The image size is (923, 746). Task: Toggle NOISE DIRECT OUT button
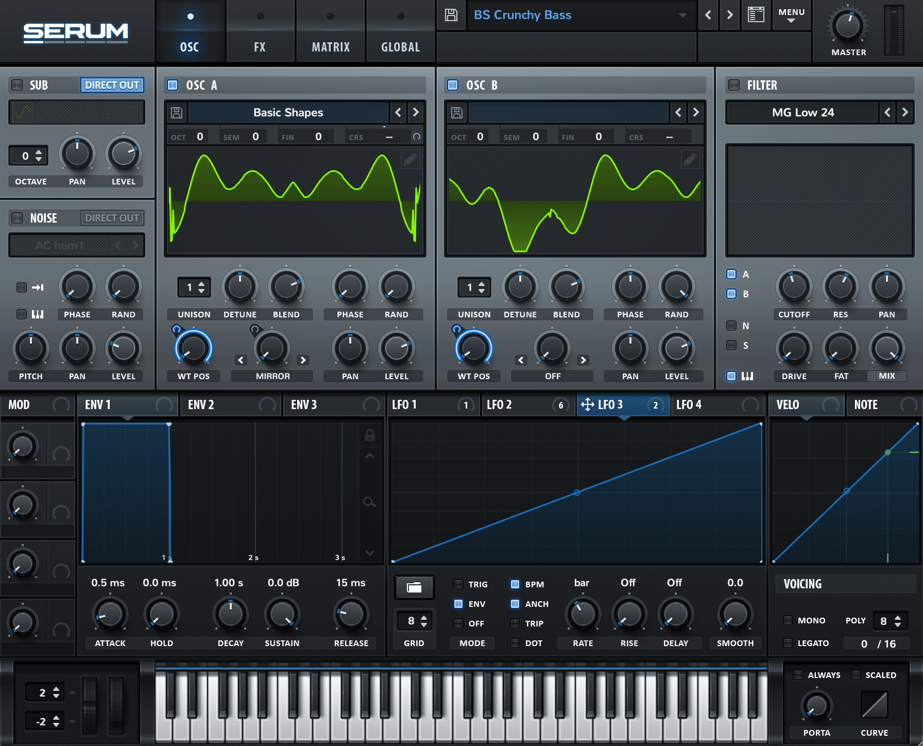point(112,218)
